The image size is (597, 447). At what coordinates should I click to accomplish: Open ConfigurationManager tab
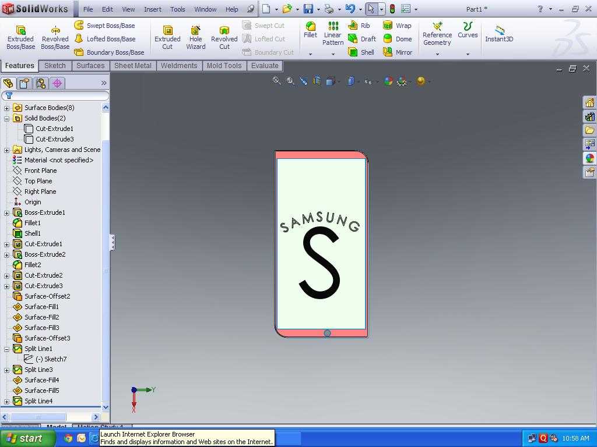point(41,83)
